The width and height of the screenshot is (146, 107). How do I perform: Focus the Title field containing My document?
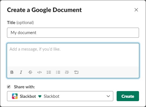pyautogui.click(x=73, y=33)
